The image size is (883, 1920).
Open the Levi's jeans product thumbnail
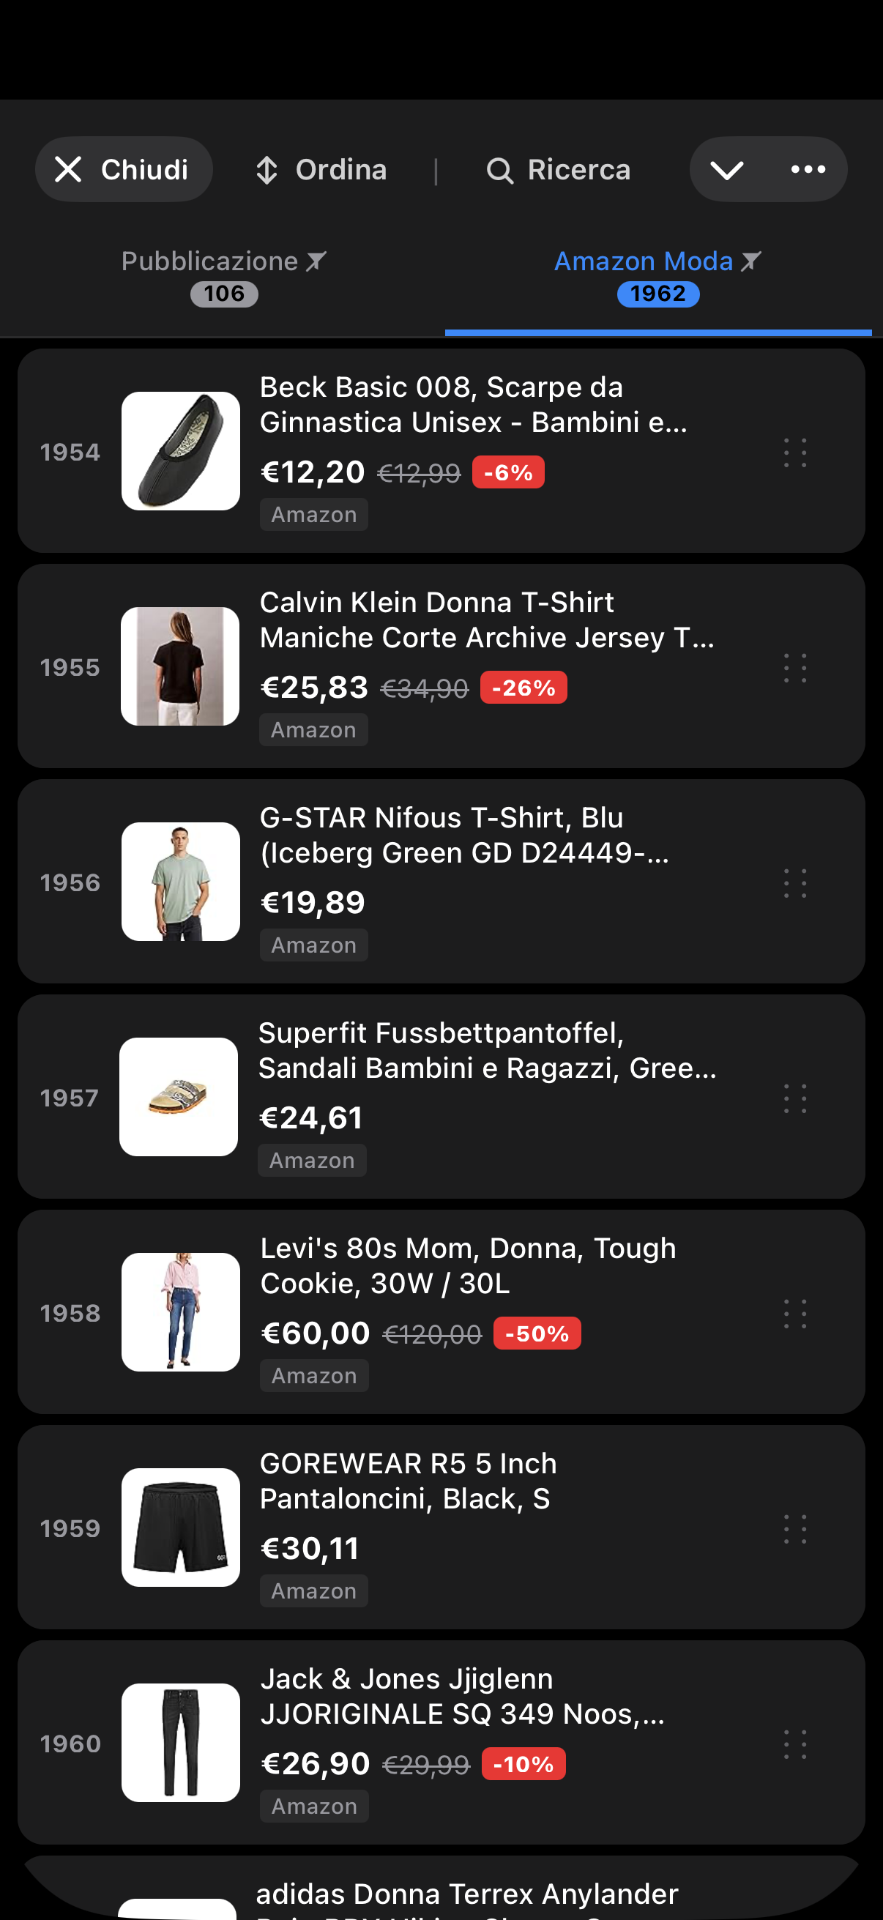(x=180, y=1312)
